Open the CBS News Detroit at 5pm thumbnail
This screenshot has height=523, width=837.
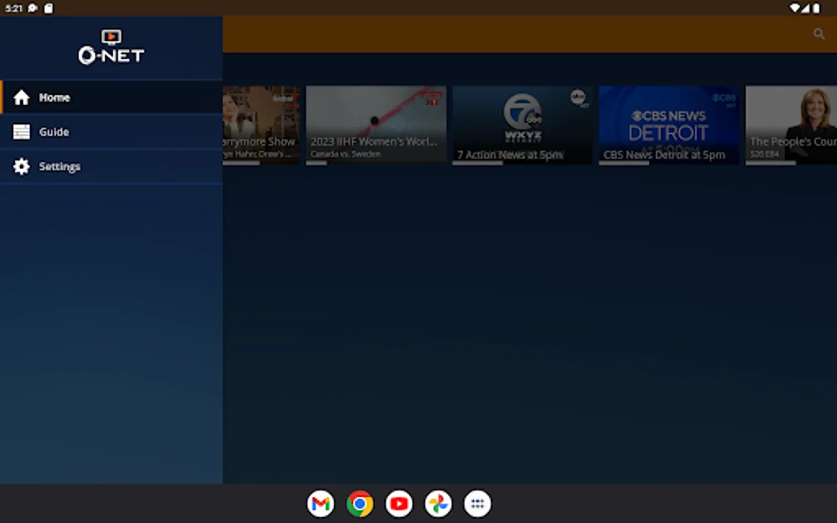pyautogui.click(x=669, y=125)
